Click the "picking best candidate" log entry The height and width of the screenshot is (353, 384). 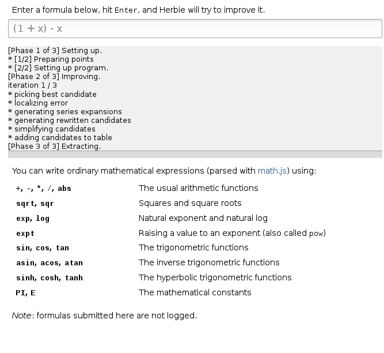pos(55,94)
